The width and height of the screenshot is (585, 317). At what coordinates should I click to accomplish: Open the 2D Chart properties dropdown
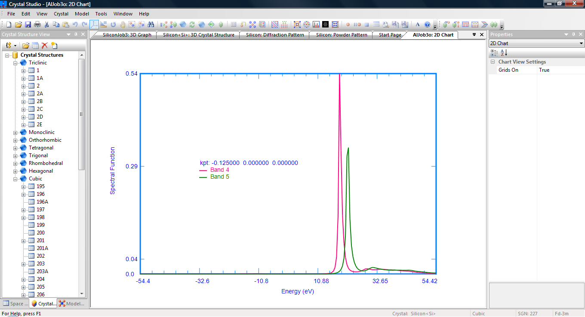pos(582,43)
